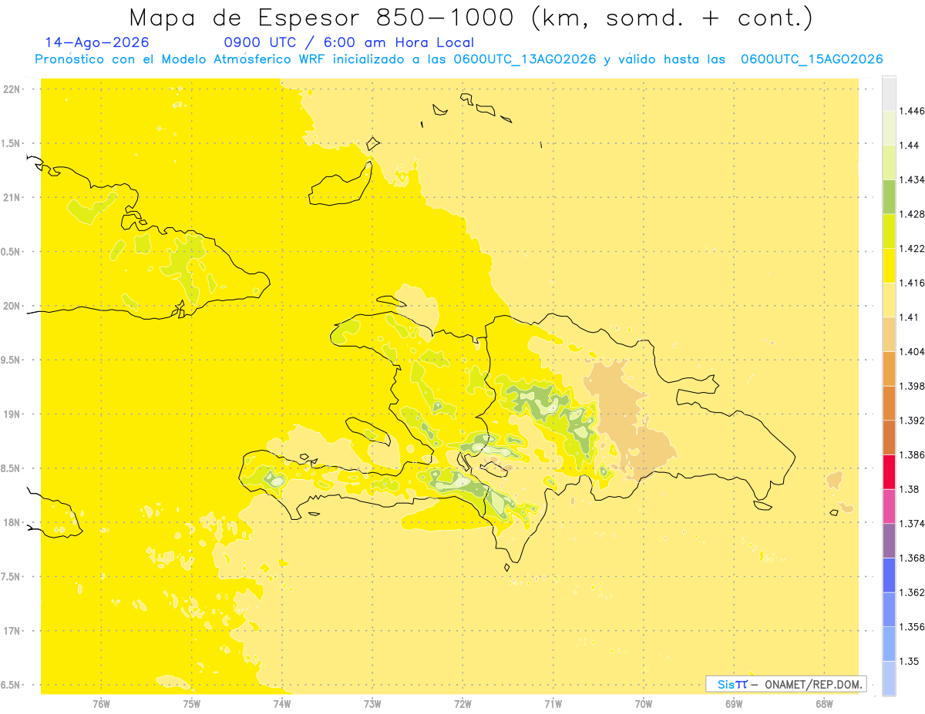Click the legend value 1.392
The width and height of the screenshot is (925, 714).
[913, 421]
